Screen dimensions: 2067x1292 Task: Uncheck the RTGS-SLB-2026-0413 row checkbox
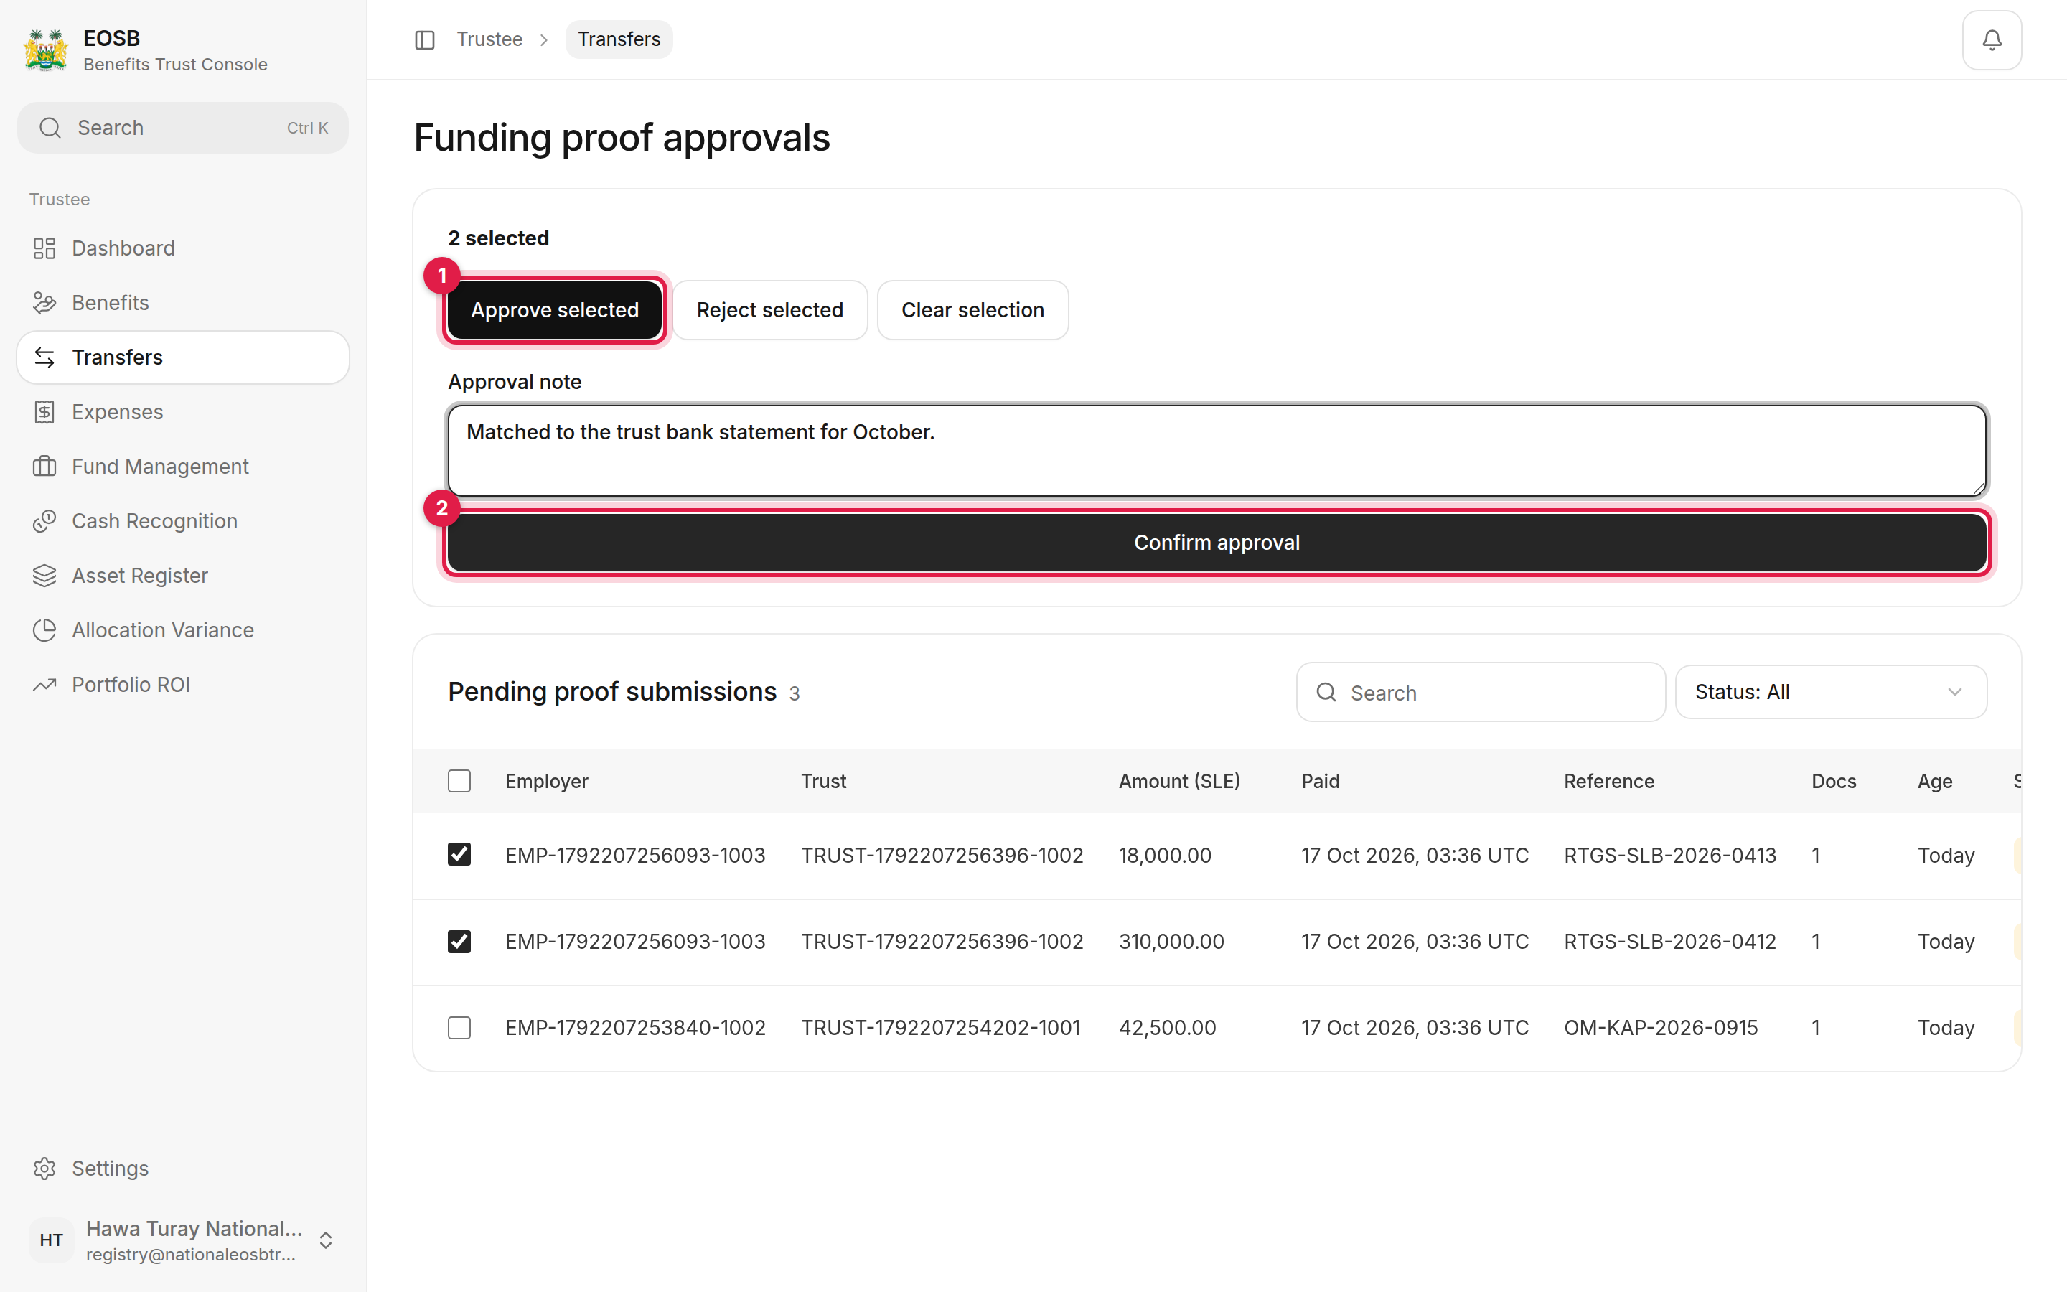tap(459, 854)
